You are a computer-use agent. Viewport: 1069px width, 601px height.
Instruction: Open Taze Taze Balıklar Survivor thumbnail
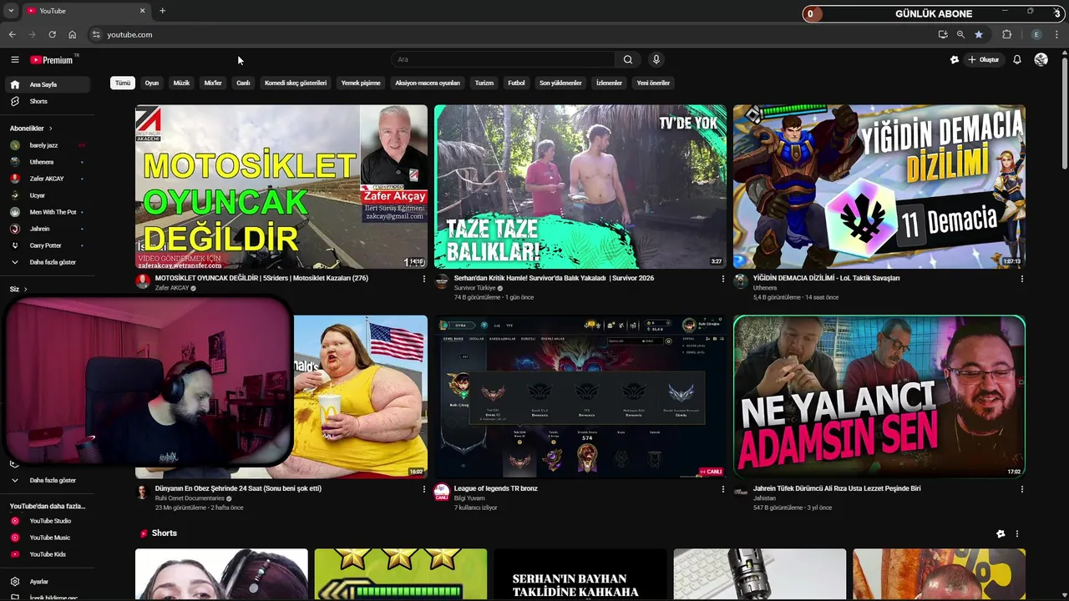[580, 186]
